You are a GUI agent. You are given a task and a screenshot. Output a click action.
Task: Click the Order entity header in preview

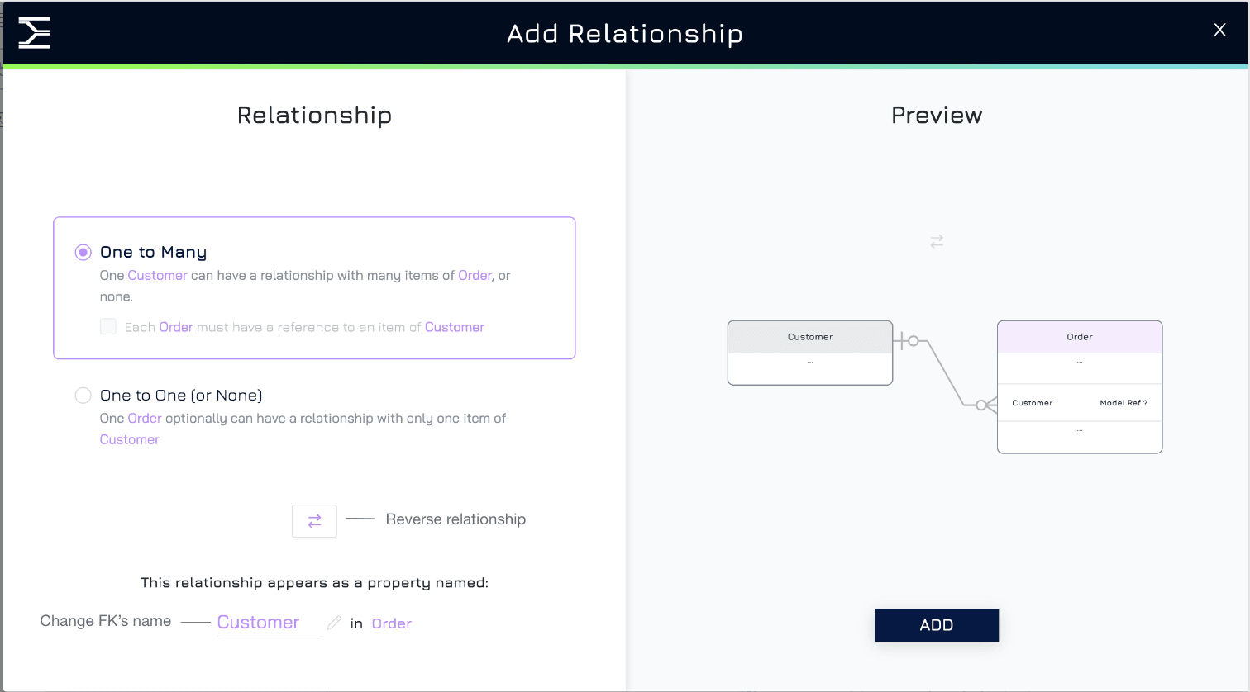[1080, 337]
